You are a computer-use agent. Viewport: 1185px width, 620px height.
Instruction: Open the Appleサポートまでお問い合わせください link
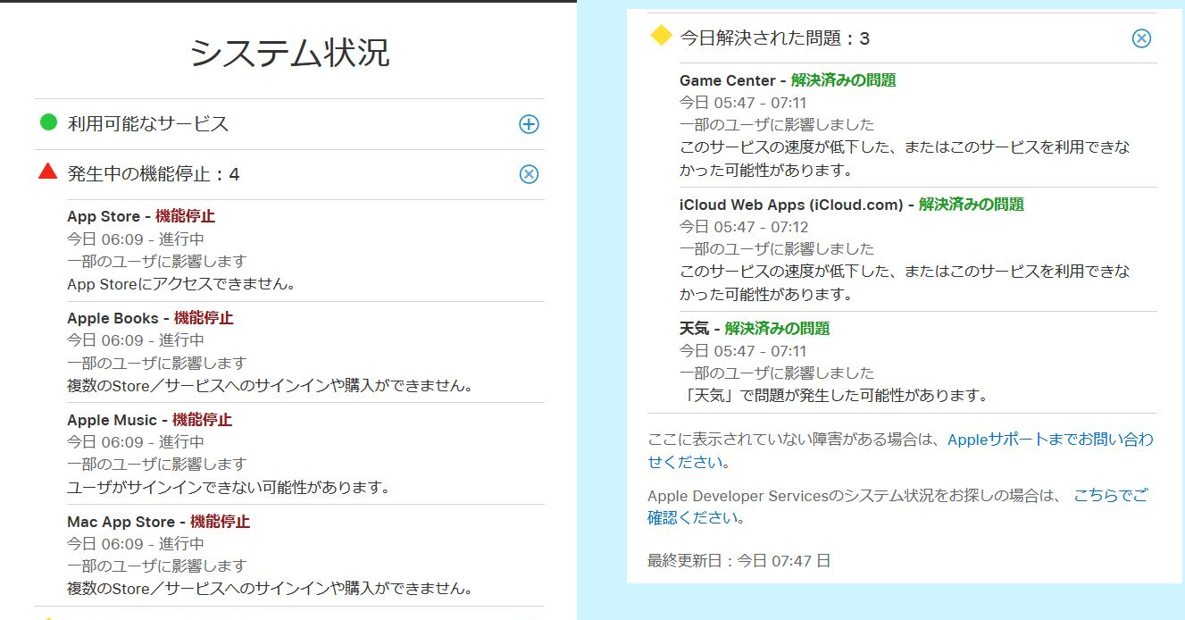pyautogui.click(x=1049, y=440)
